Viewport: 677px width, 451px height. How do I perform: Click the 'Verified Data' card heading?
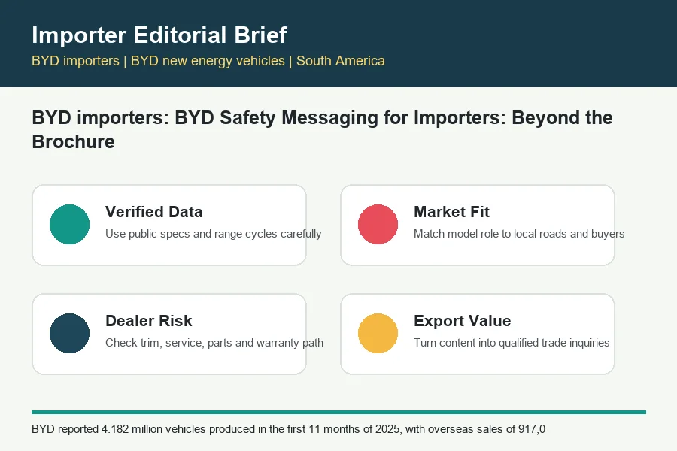[x=153, y=212]
